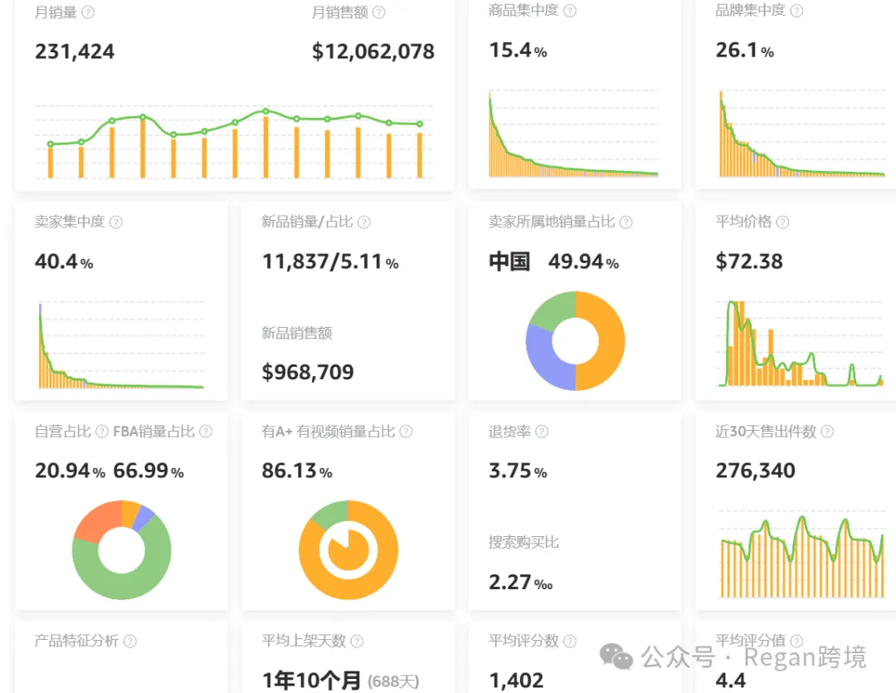
Task: Click the help icon beside 自营占比
Action: point(102,432)
